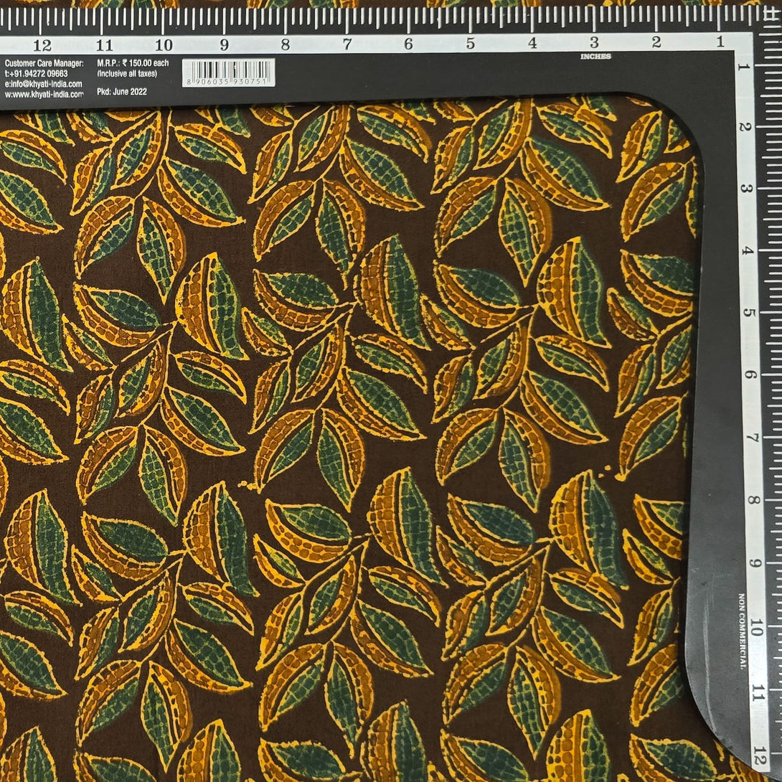The image size is (782, 782).
Task: Select the 6 mark on the top ruler
Action: tap(408, 44)
